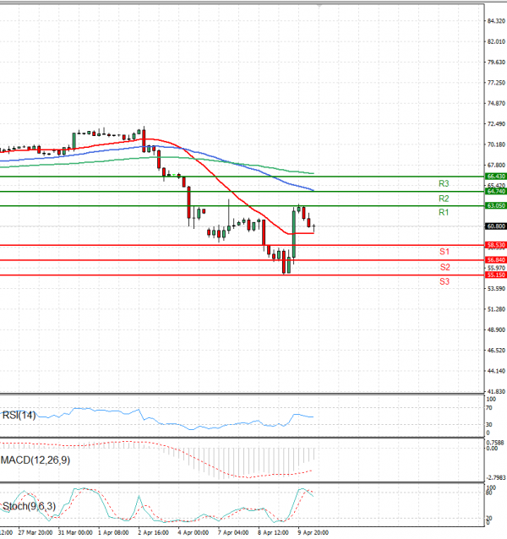Image resolution: width=507 pixels, height=539 pixels.
Task: Click the 7 Apr 04:00 time label
Action: coord(233,532)
